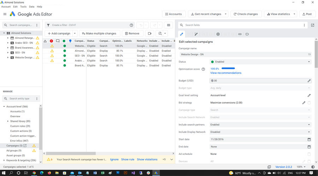Viewport: 318px width, 176px height.
Task: Open the link chain tab
Action: 240,34
